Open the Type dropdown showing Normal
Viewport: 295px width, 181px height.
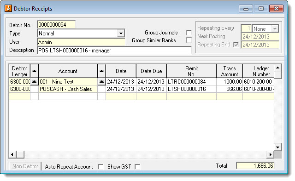[x=121, y=34]
